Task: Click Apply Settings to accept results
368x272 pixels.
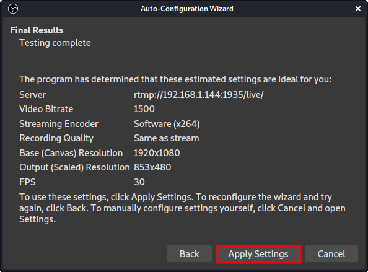Action: tap(258, 254)
